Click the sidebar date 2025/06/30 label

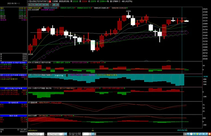tap(13, 3)
